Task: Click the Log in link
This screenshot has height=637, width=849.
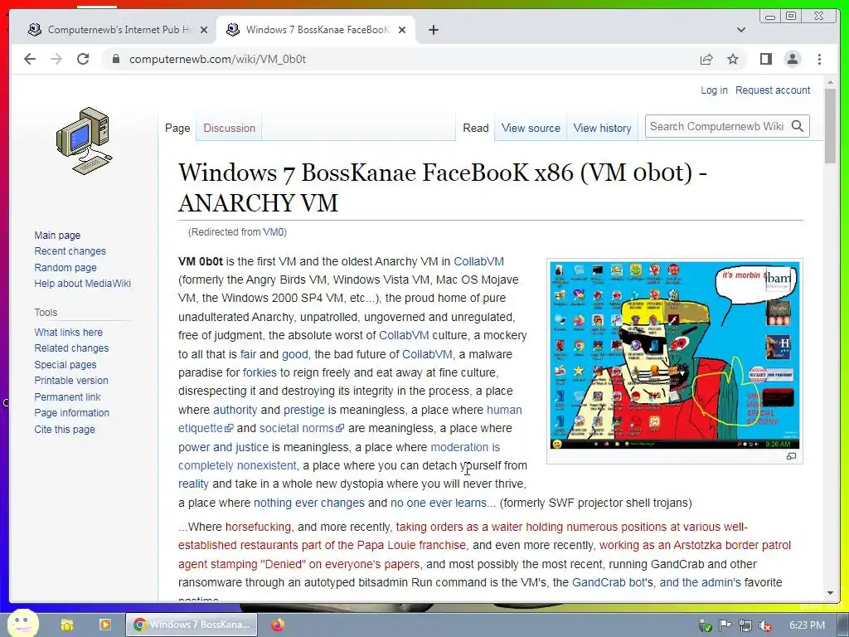Action: pos(714,90)
